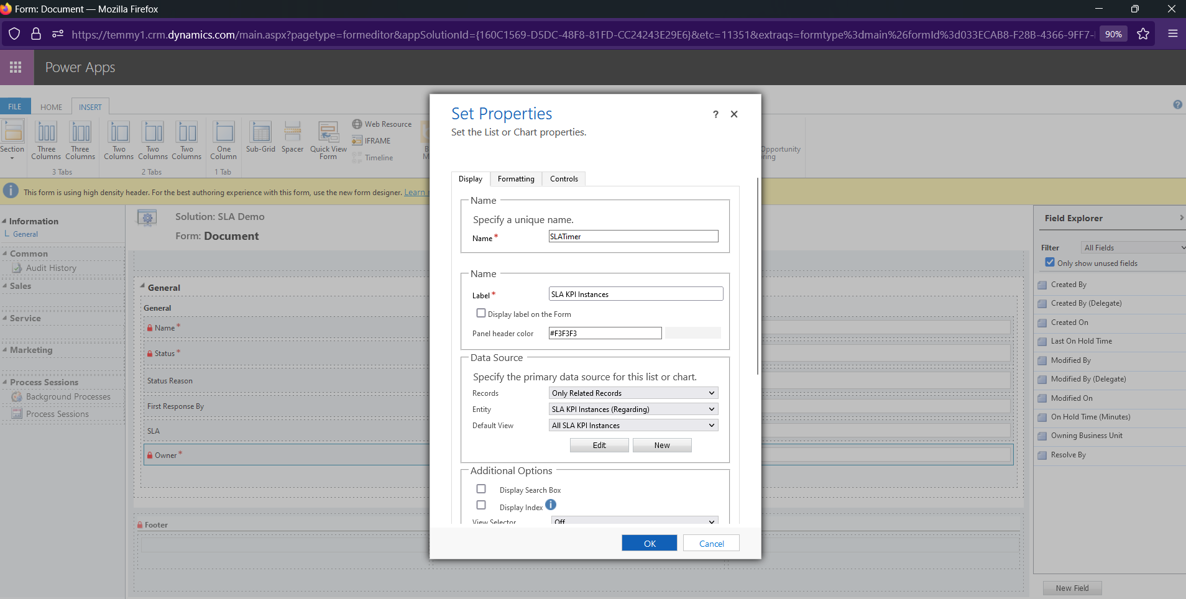Select the Owner field on the form

pyautogui.click(x=578, y=455)
